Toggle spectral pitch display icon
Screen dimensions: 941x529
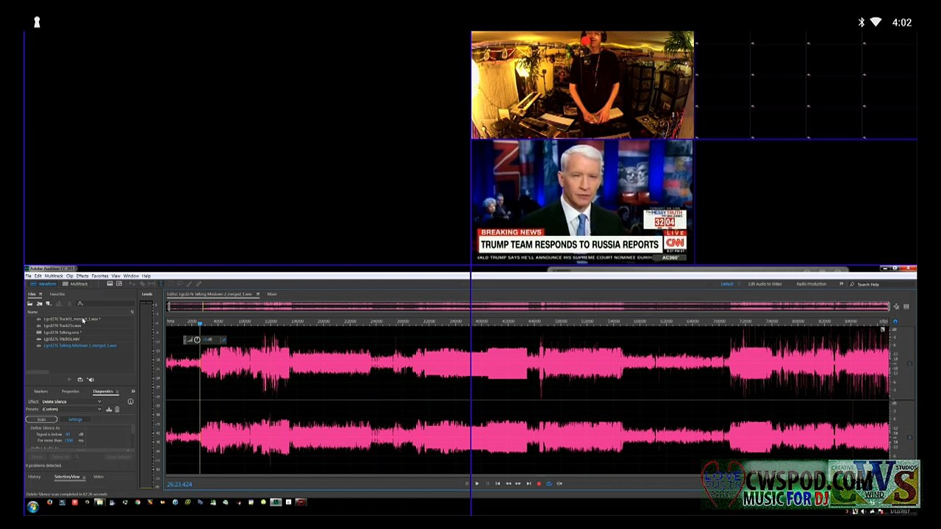119,284
